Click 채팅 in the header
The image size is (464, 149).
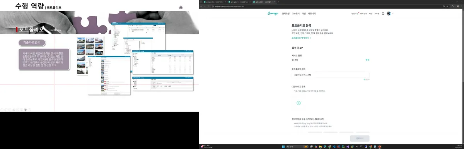(370, 14)
